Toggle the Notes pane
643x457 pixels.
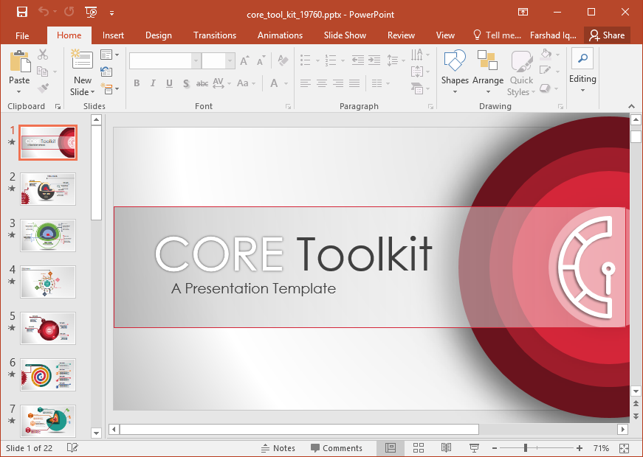[x=278, y=448]
